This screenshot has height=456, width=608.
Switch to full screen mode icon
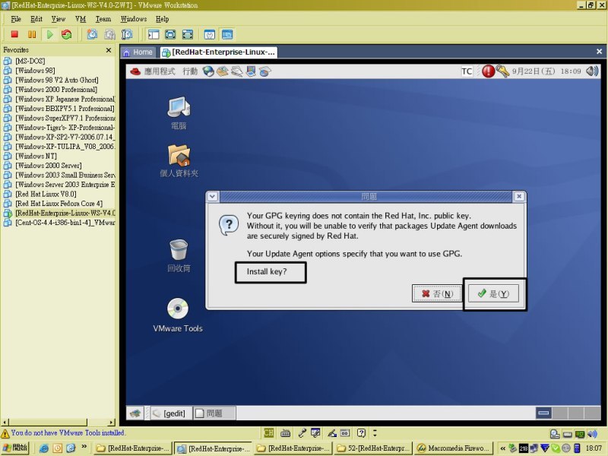click(170, 34)
